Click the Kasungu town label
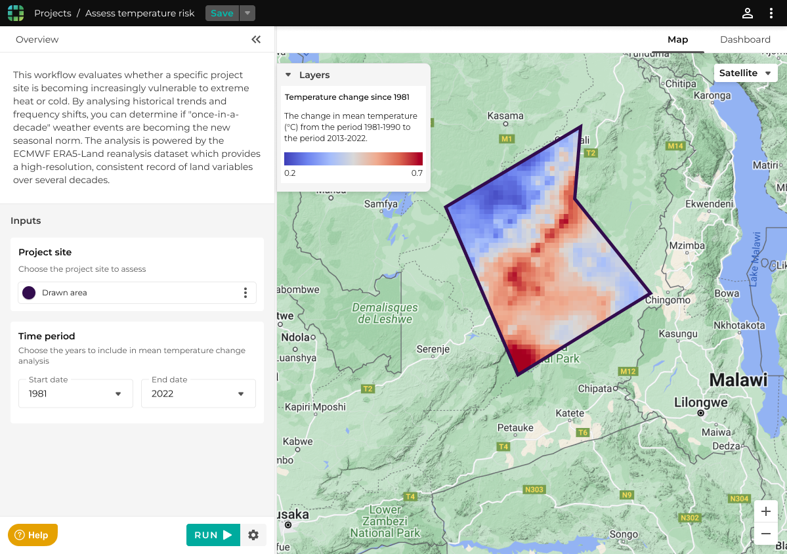The height and width of the screenshot is (554, 787). pos(678,333)
